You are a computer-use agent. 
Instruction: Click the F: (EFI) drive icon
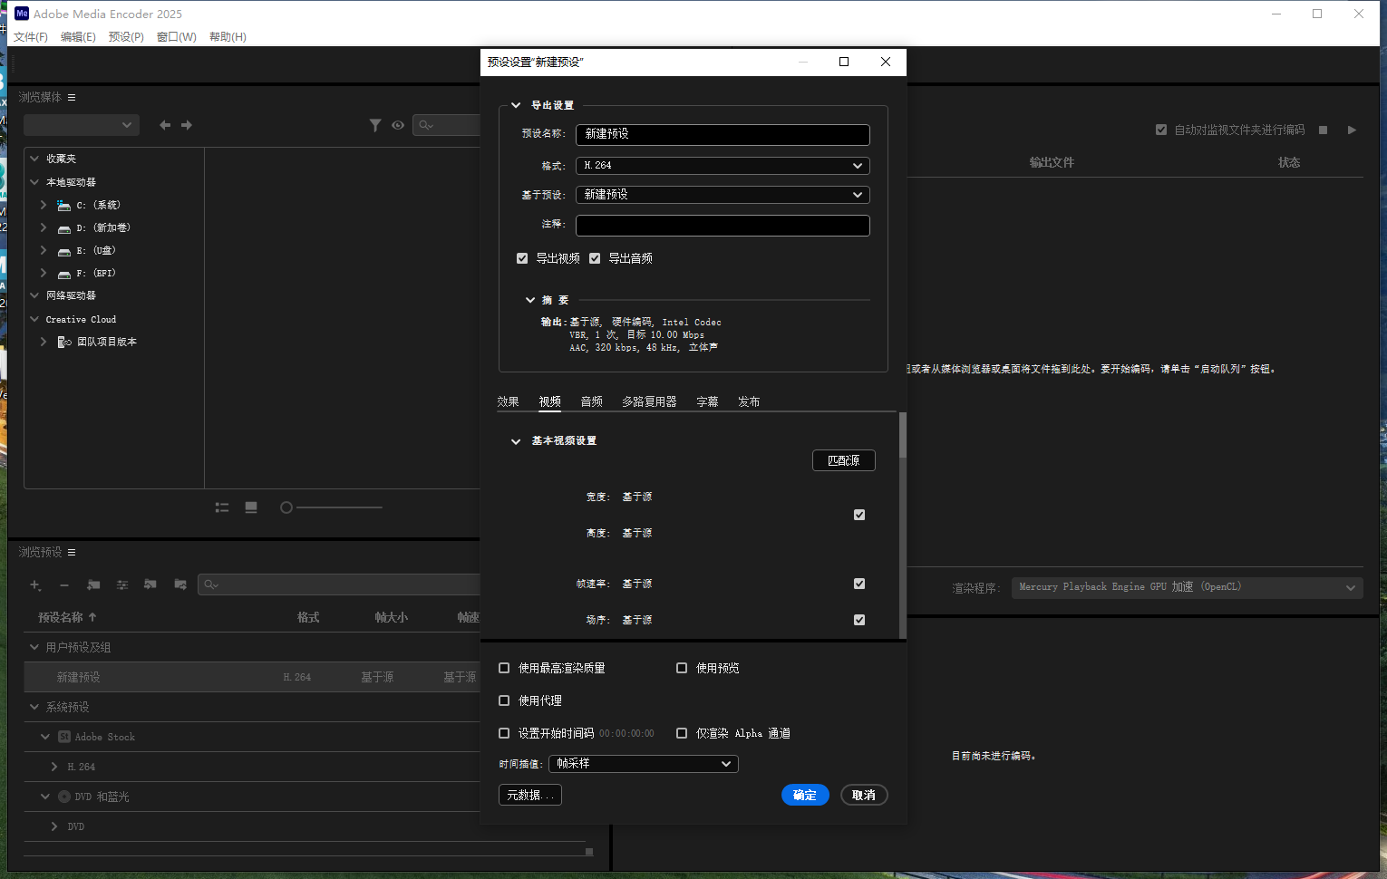coord(64,274)
